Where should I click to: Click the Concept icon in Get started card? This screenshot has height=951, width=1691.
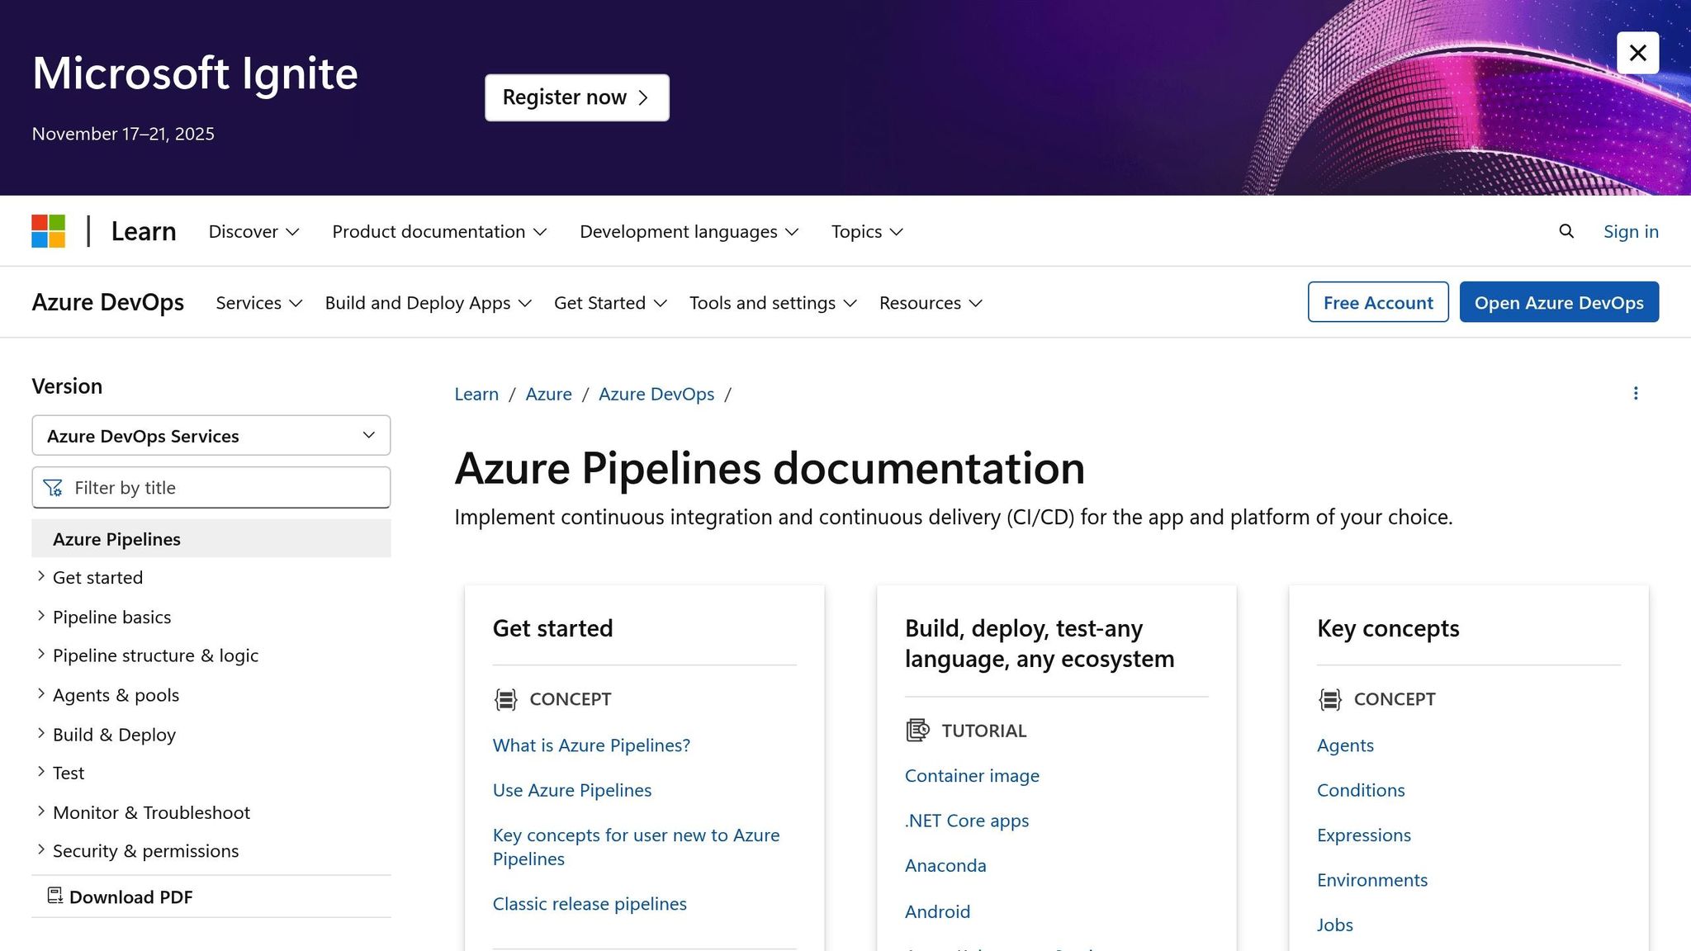tap(506, 699)
